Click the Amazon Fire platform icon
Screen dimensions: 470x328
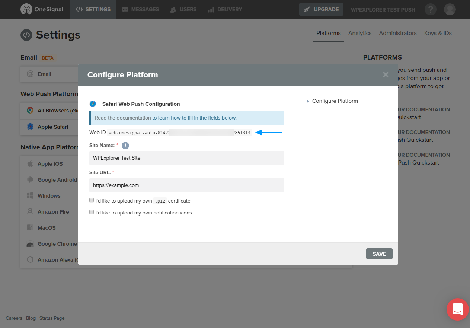click(30, 212)
